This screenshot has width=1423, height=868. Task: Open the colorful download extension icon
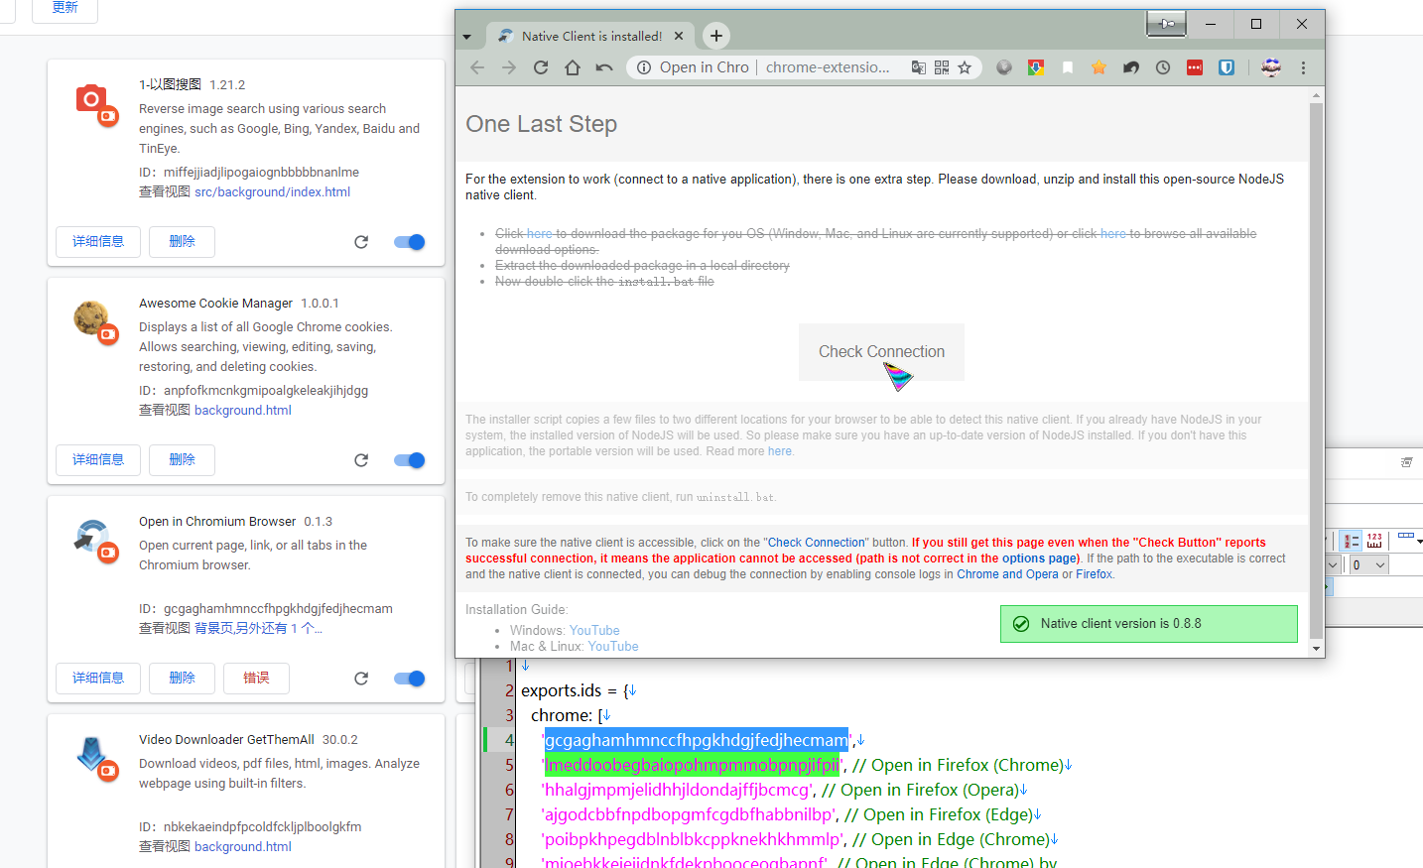pyautogui.click(x=1036, y=67)
